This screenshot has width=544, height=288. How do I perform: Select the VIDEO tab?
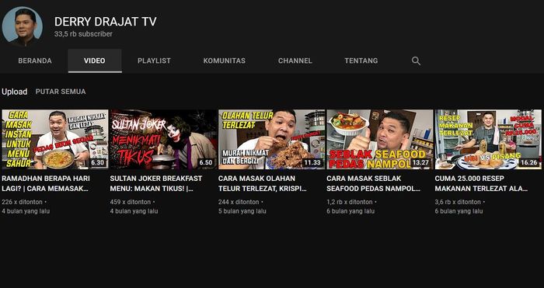point(94,61)
